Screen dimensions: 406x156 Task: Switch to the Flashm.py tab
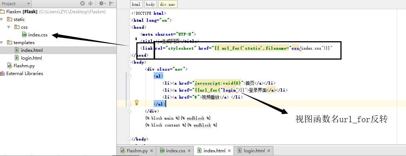click(x=137, y=151)
